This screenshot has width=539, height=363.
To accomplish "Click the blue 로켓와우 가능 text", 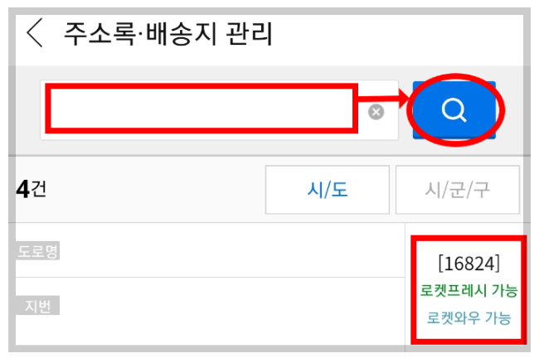I will tap(469, 317).
